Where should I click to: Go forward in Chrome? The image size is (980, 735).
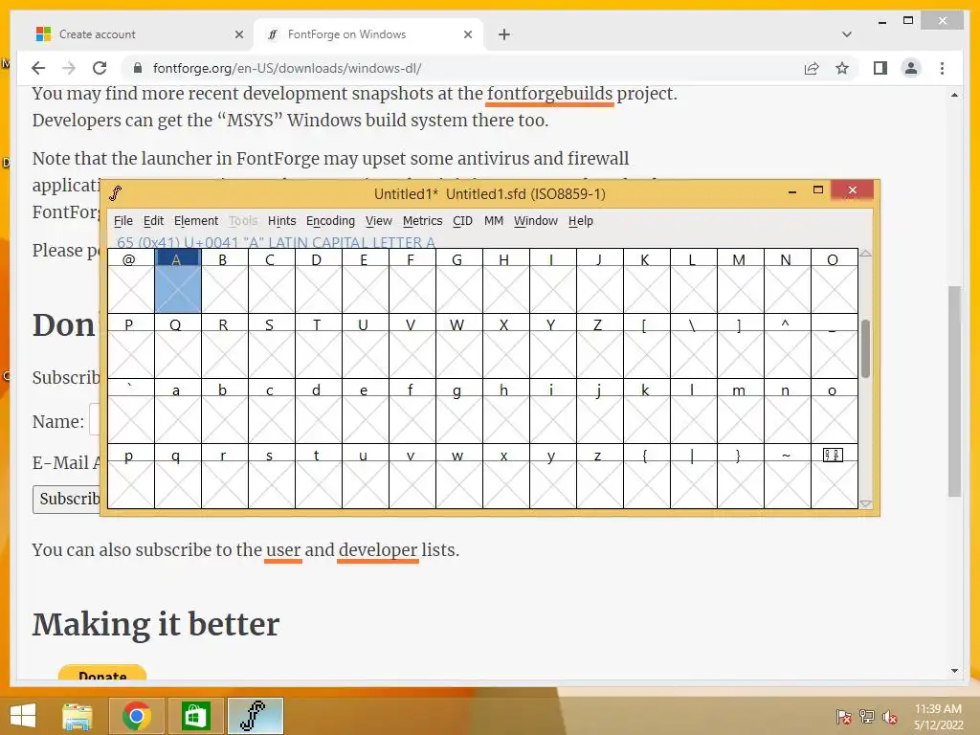[69, 68]
